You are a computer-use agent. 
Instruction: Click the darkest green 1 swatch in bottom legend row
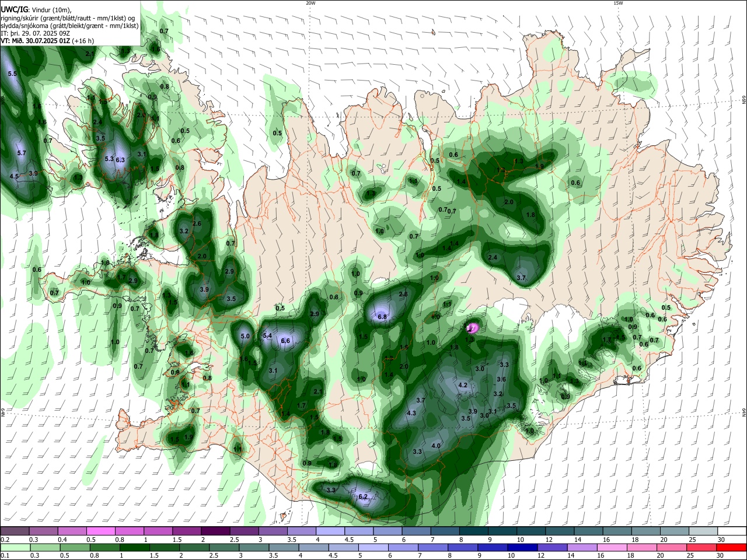135,547
